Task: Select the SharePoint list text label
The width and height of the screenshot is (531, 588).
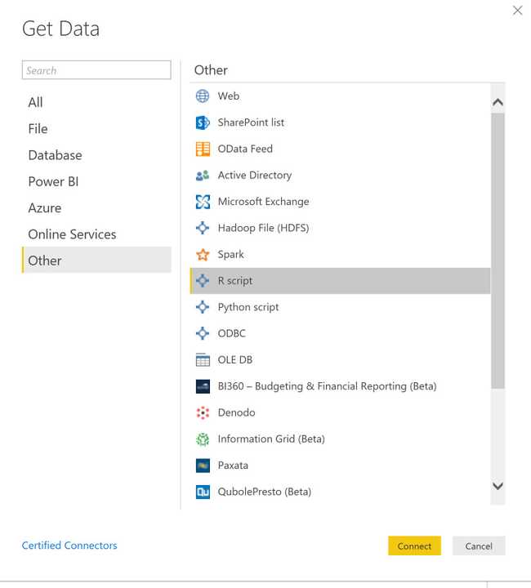Action: point(251,122)
